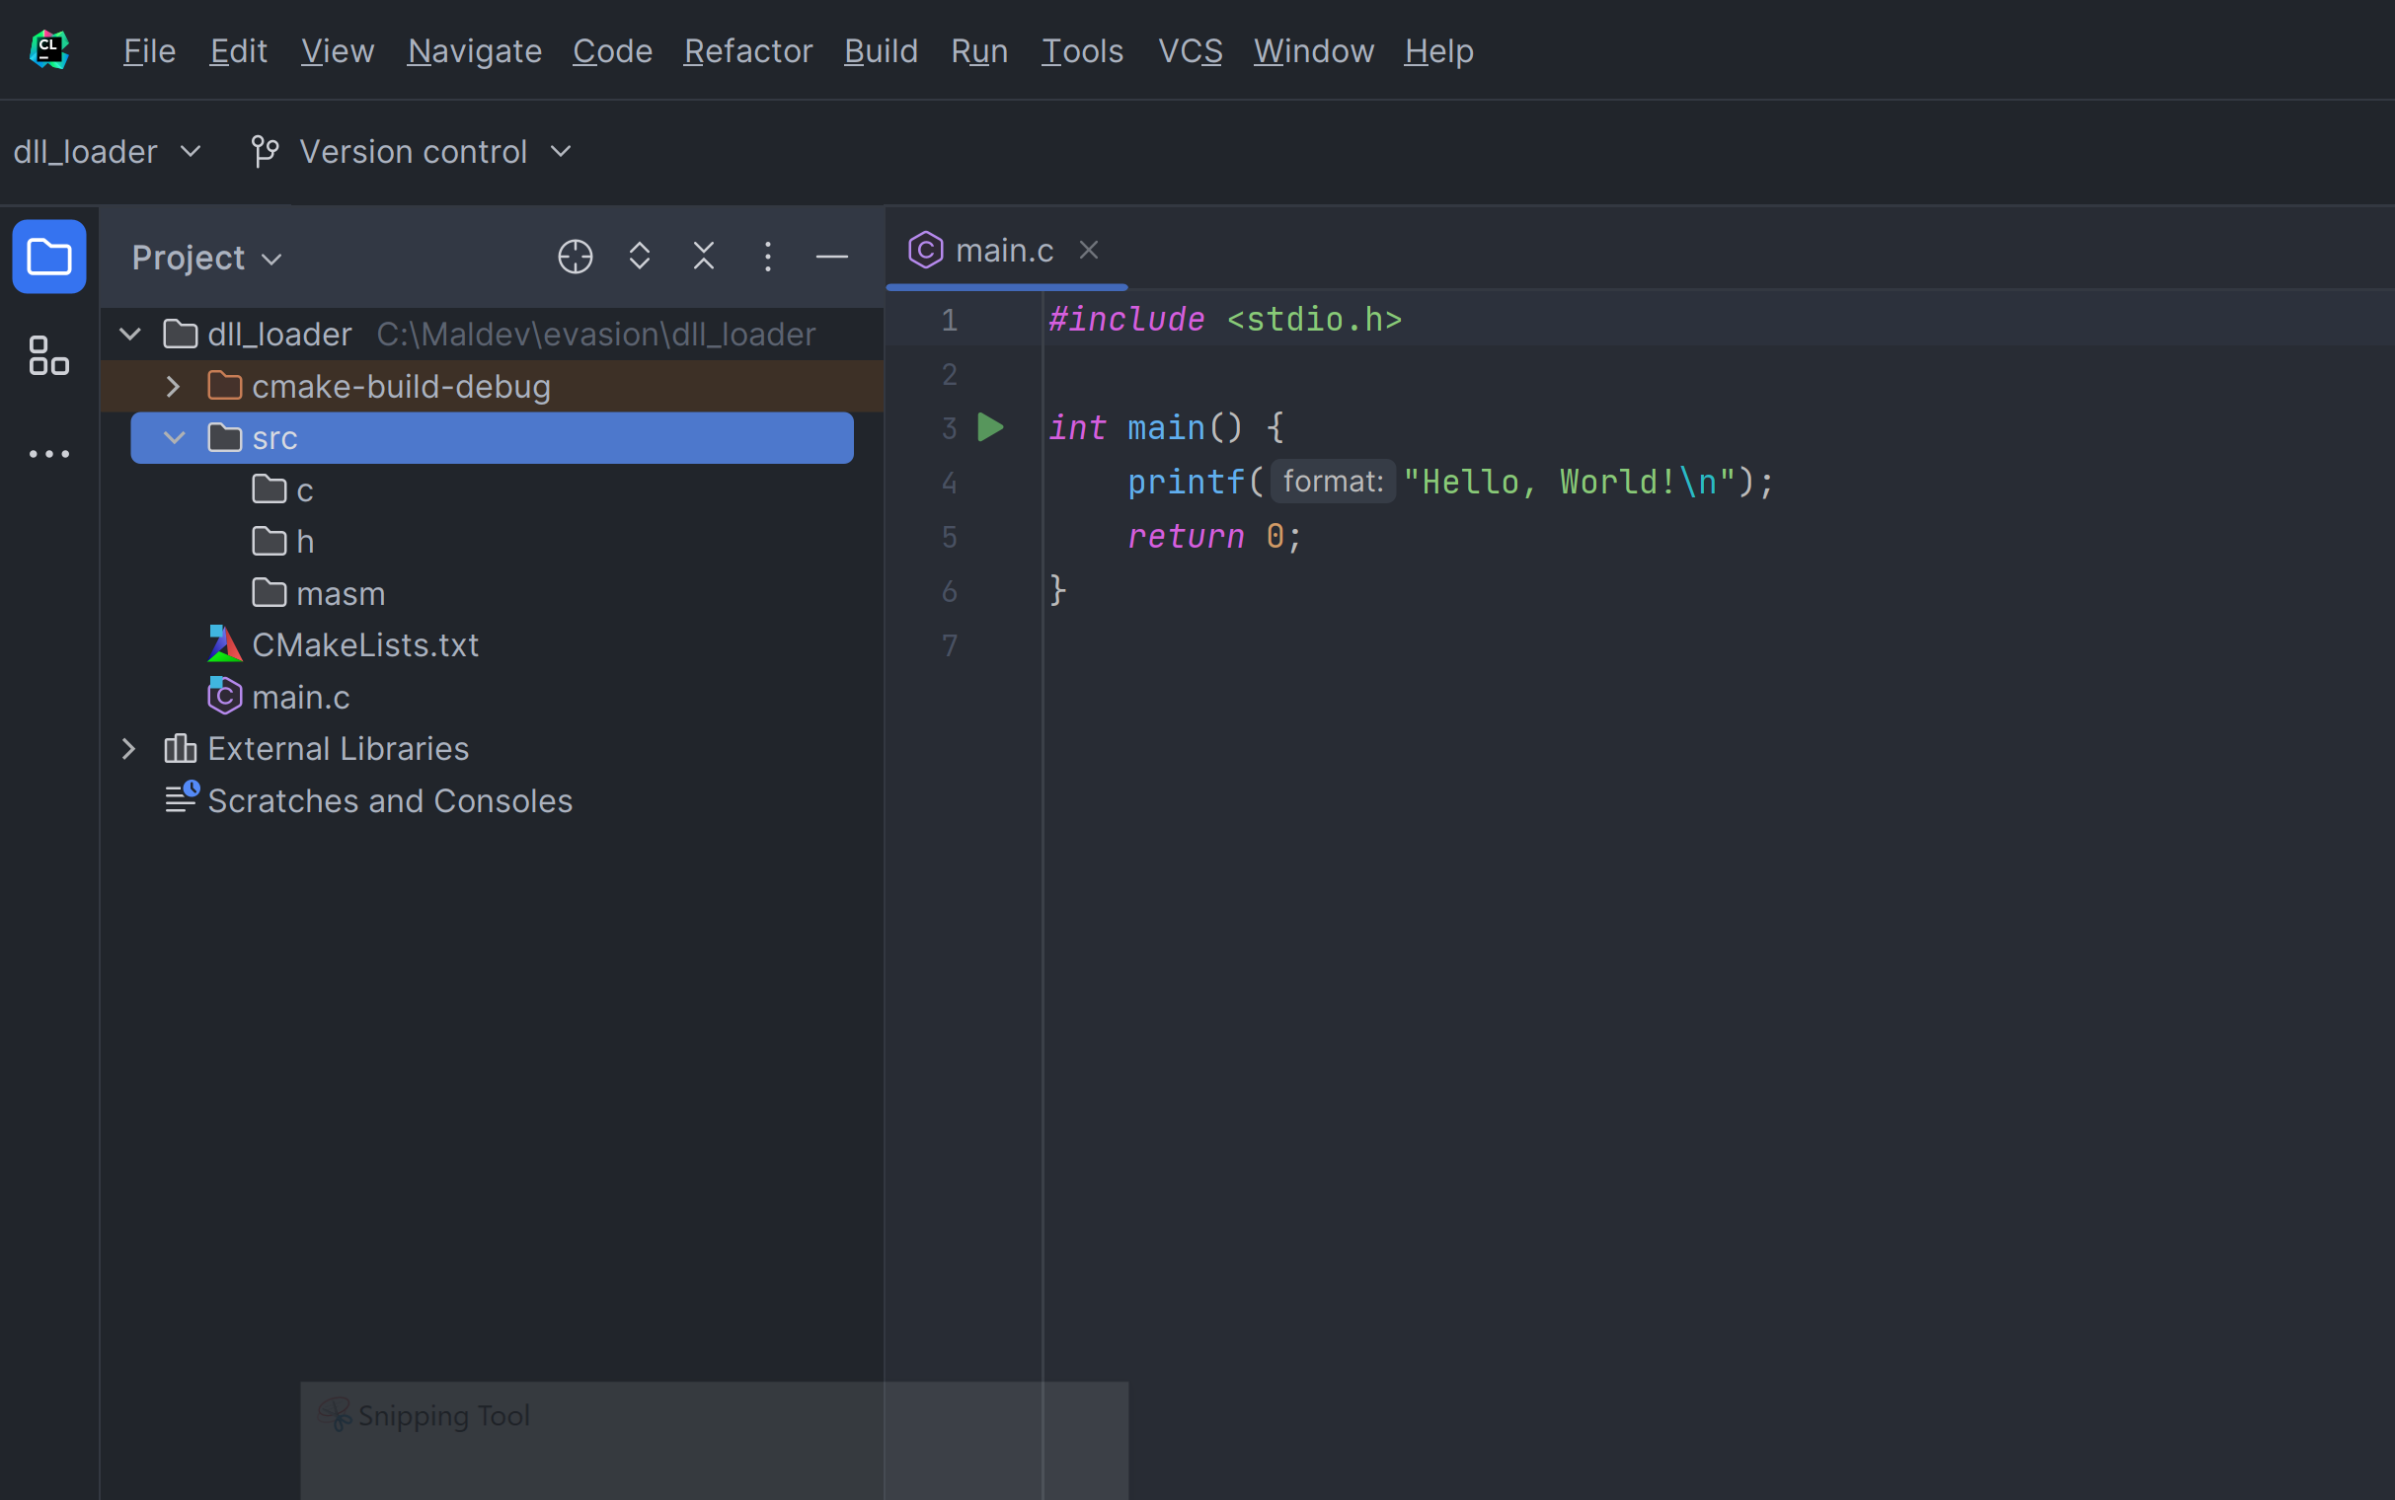Close the main.c editor tab
The image size is (2395, 1500).
click(x=1087, y=250)
